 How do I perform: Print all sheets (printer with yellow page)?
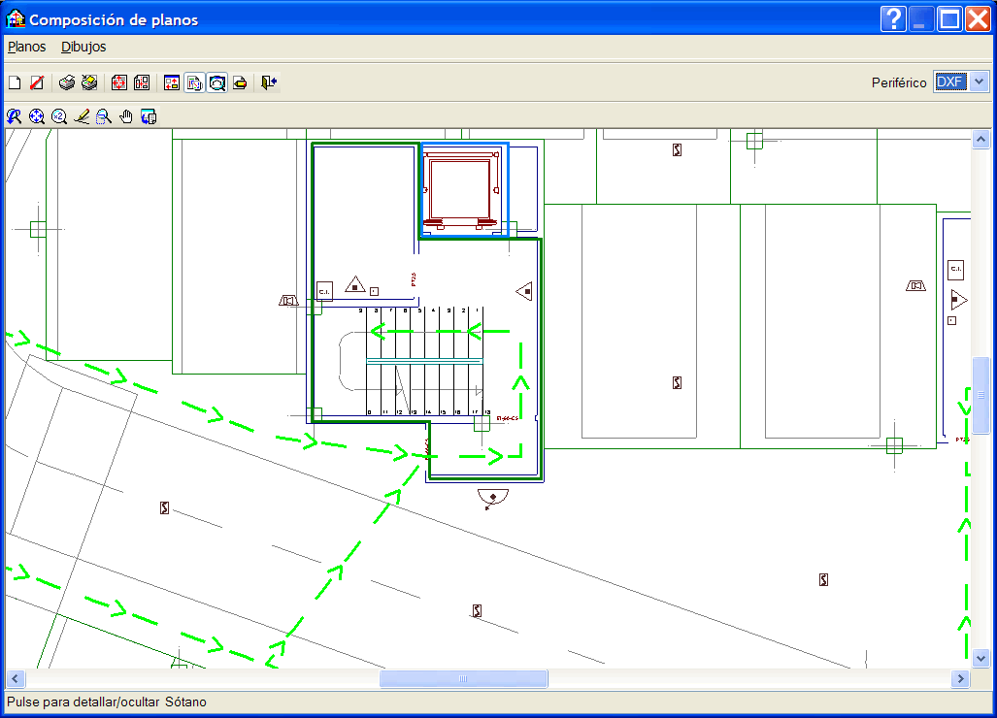(89, 82)
